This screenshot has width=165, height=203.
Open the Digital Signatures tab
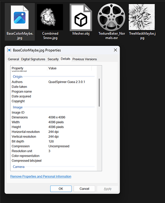(x=33, y=59)
